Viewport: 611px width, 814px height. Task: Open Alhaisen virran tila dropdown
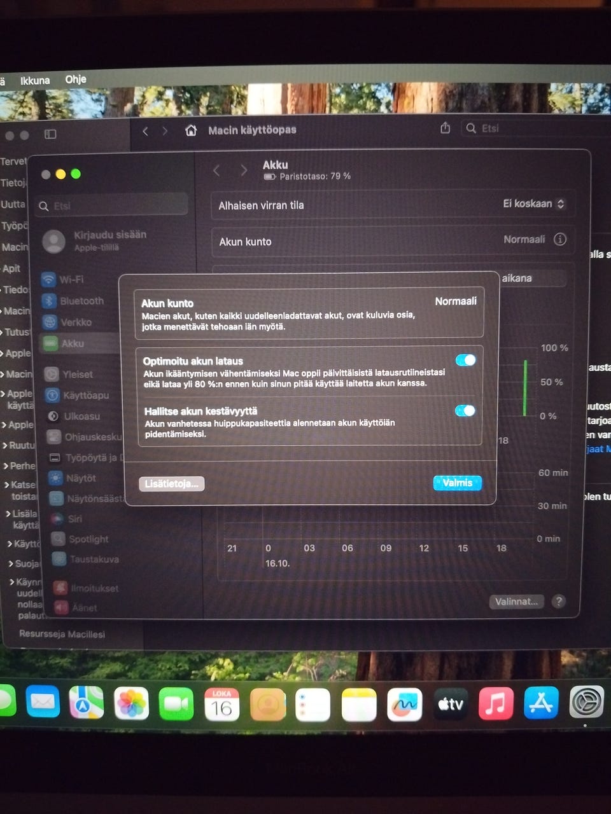tap(533, 203)
